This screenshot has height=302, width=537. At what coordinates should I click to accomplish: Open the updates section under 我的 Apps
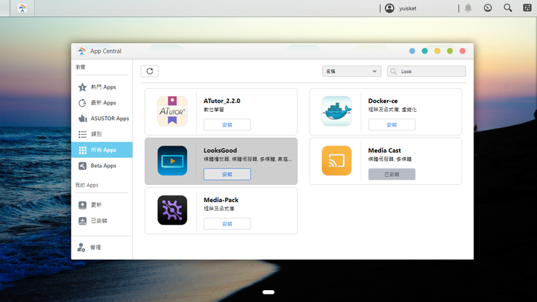pos(101,205)
